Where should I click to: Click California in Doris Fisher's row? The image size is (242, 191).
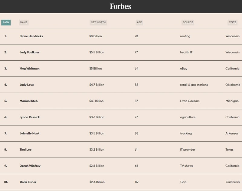tap(233, 182)
